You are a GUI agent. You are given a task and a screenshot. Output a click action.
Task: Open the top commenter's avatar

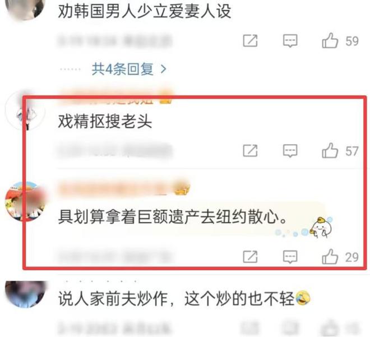(25, 10)
